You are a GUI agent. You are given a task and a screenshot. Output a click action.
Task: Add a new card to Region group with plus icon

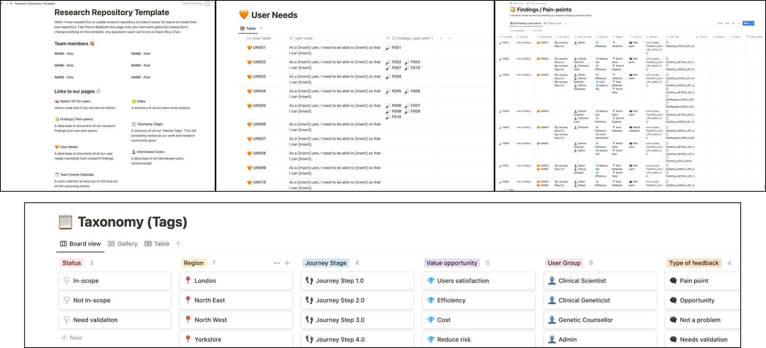pos(287,263)
